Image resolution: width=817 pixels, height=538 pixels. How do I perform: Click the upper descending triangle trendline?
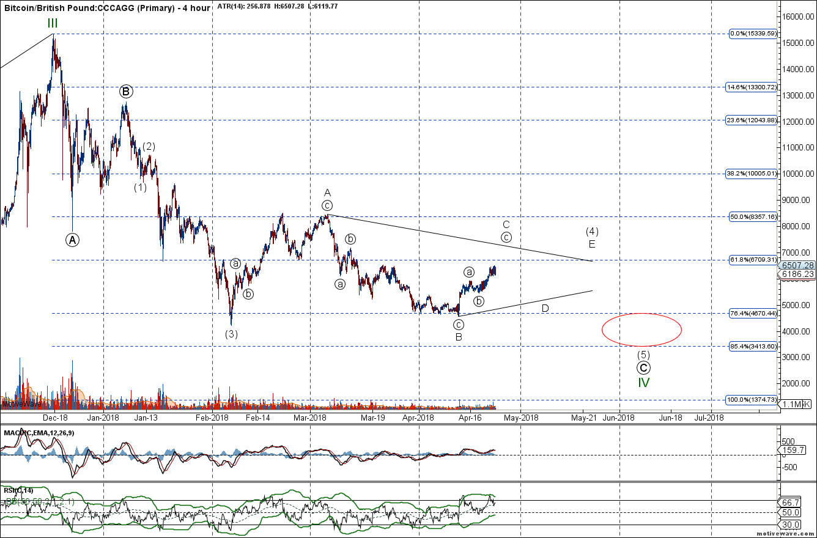pos(460,238)
